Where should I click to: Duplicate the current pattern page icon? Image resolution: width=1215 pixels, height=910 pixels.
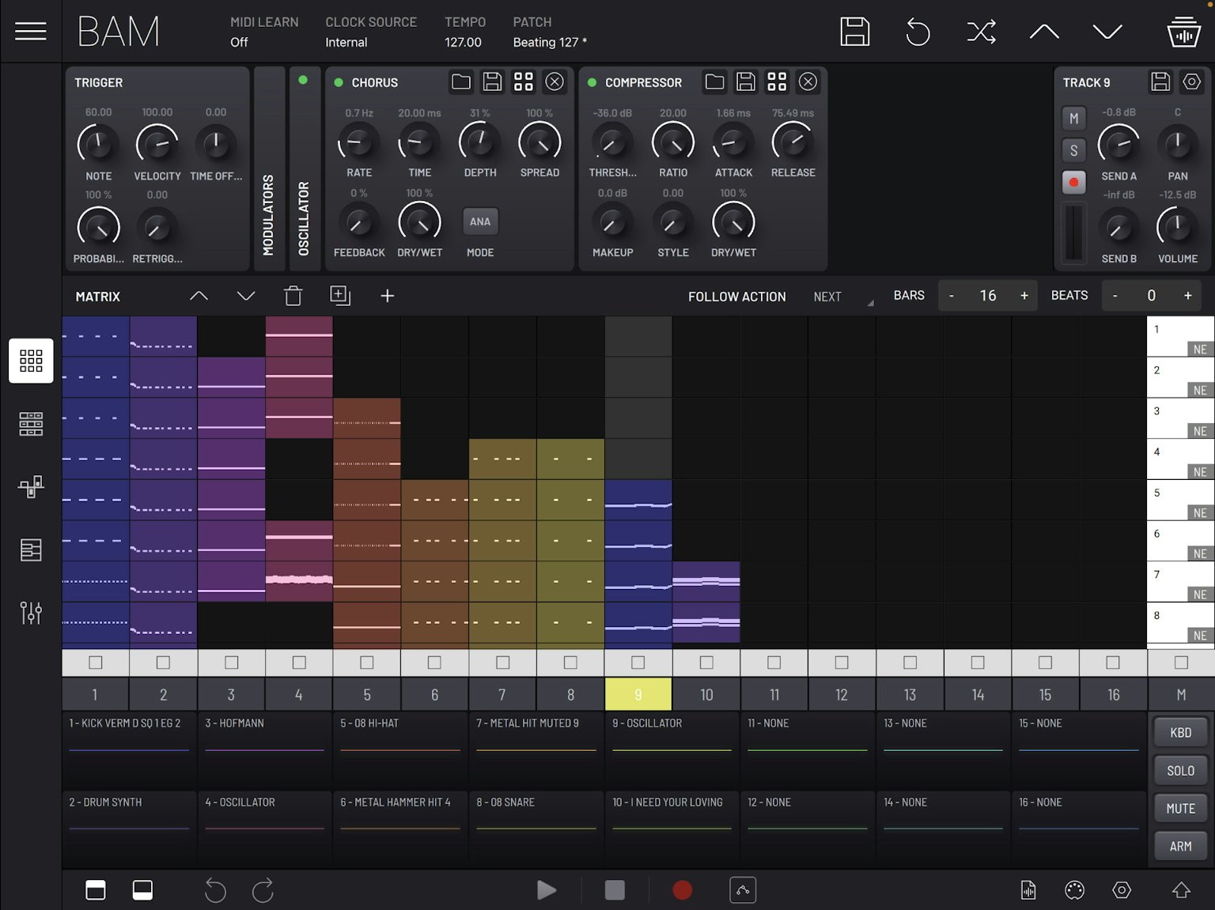pos(340,295)
